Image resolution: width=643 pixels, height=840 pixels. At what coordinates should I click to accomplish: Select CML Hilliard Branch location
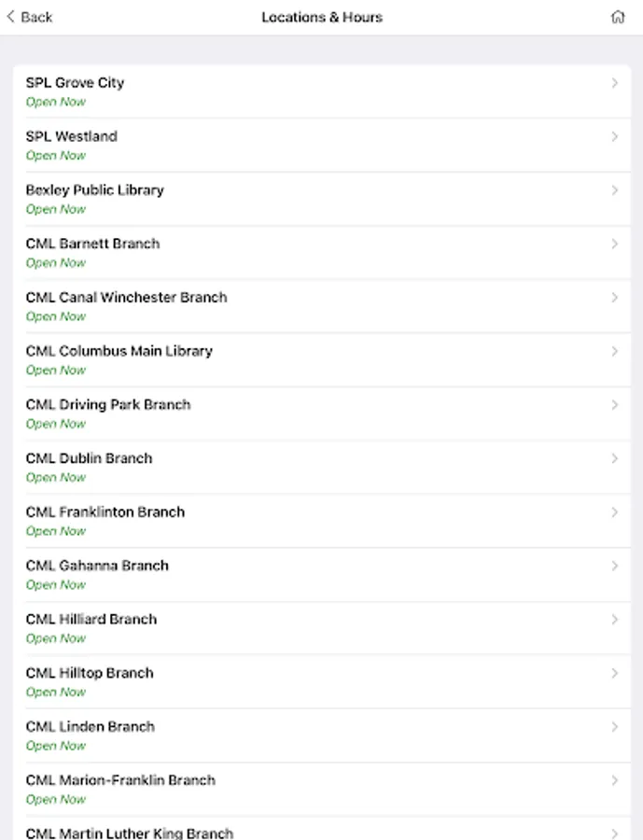coord(321,628)
